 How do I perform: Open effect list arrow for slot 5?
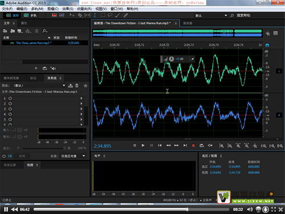82,119
